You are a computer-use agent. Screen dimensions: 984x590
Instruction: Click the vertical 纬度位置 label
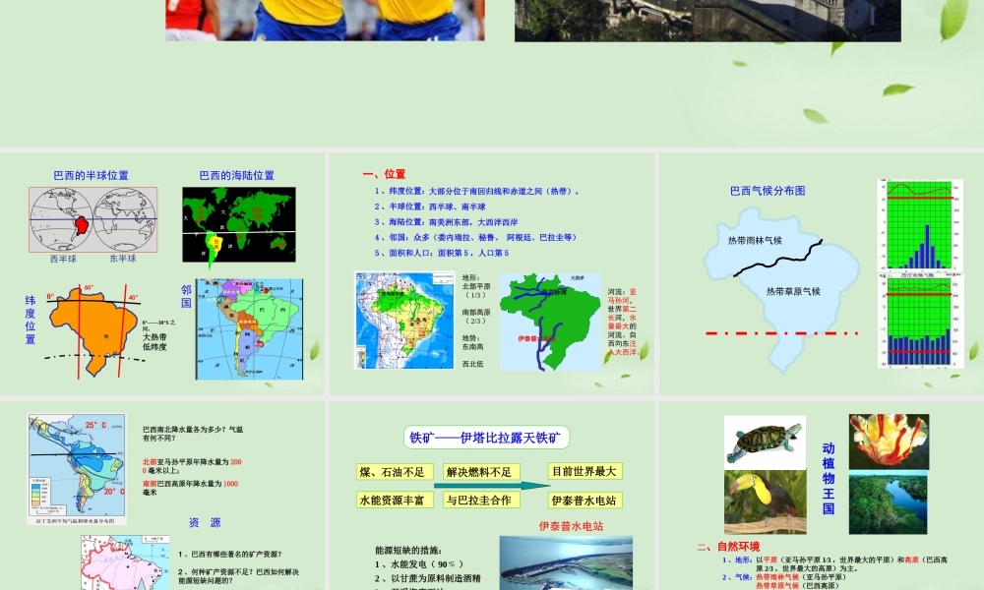31,320
